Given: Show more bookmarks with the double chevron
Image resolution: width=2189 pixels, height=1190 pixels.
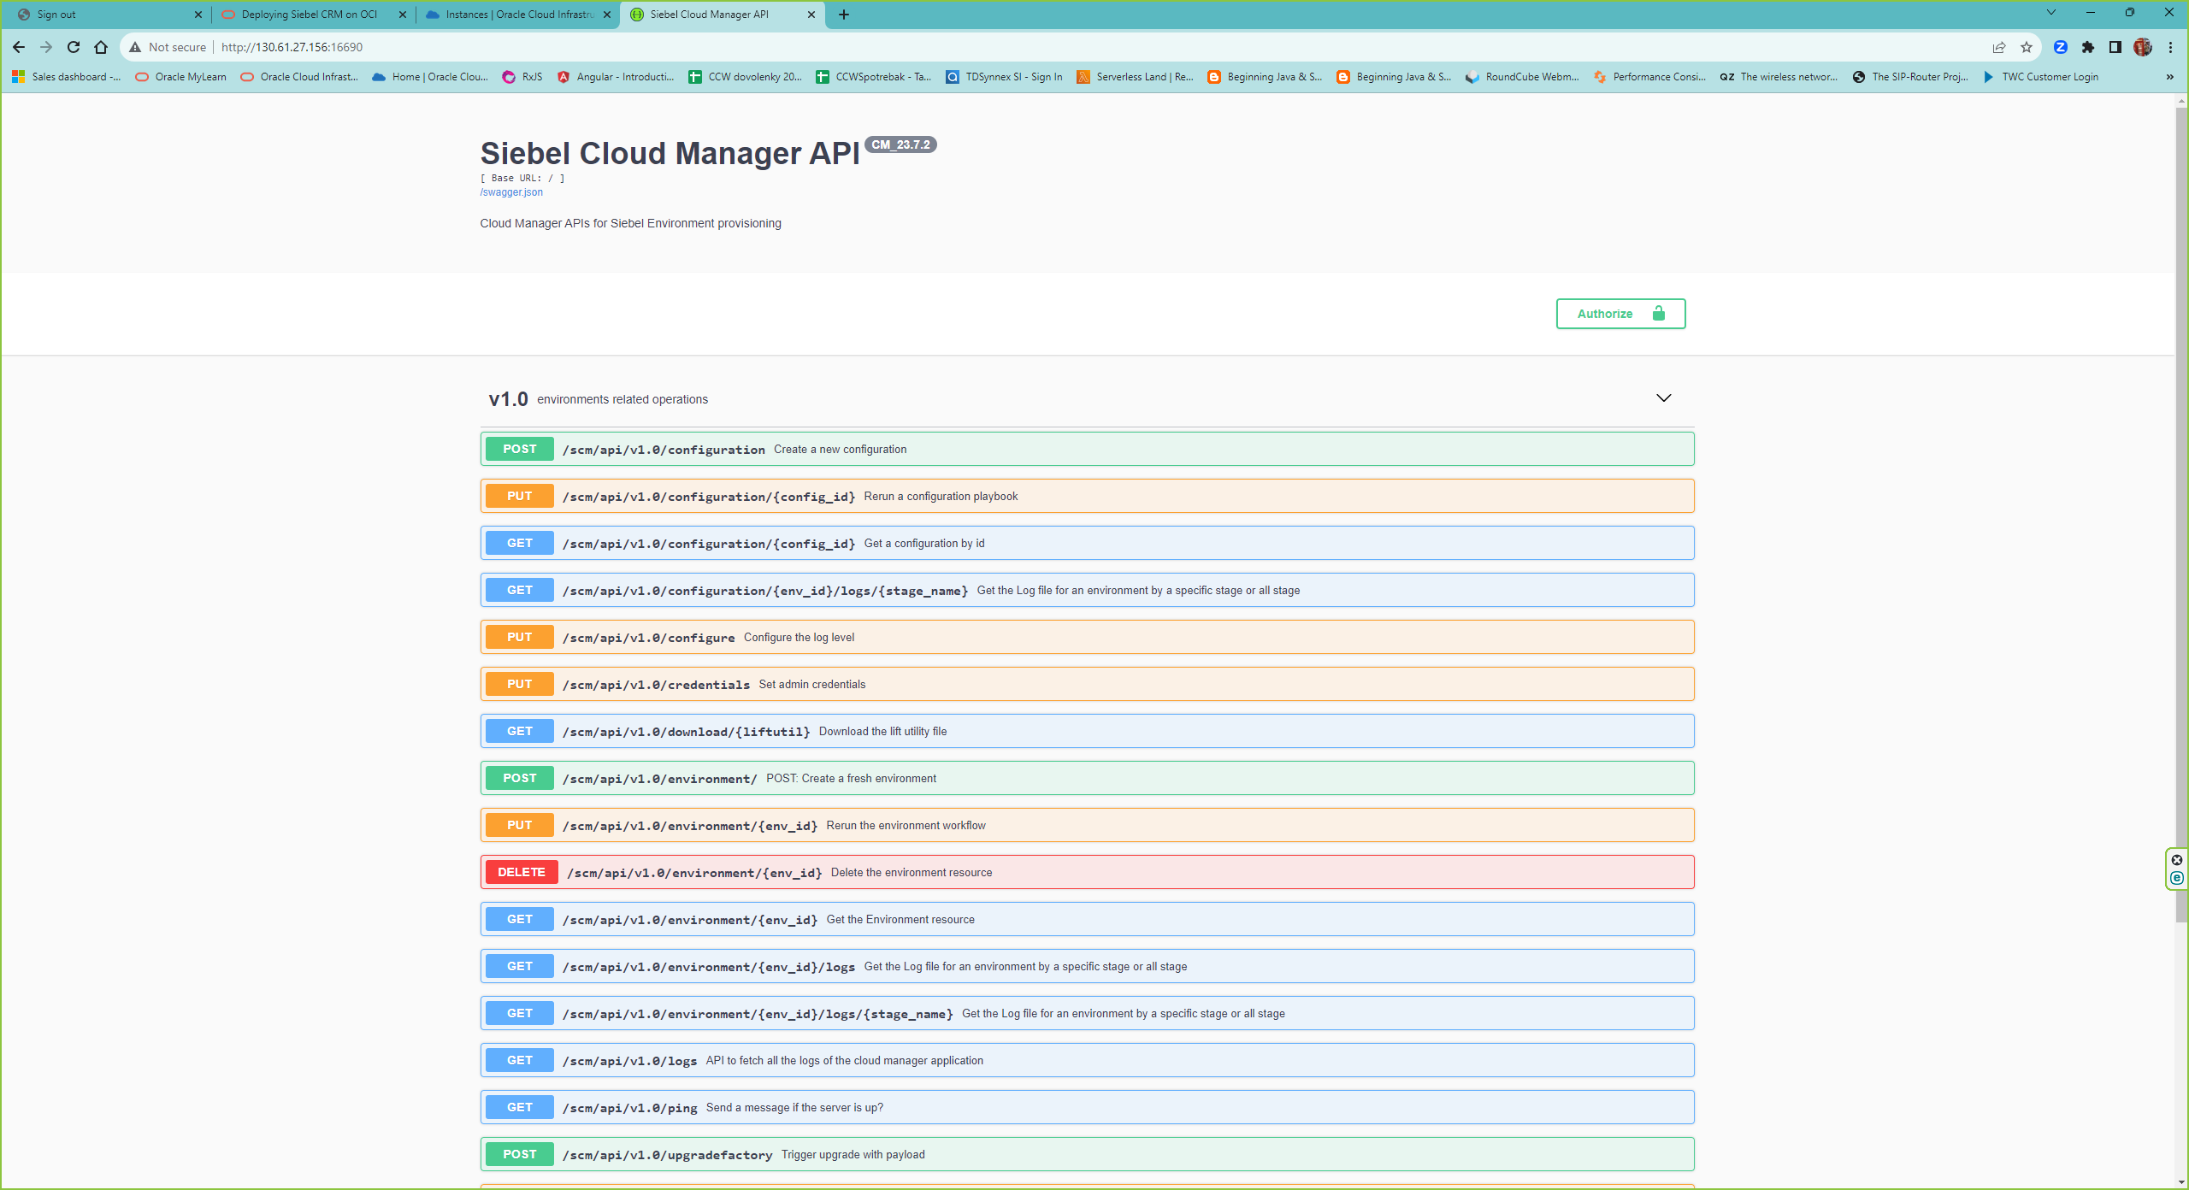Looking at the screenshot, I should pyautogui.click(x=2169, y=77).
